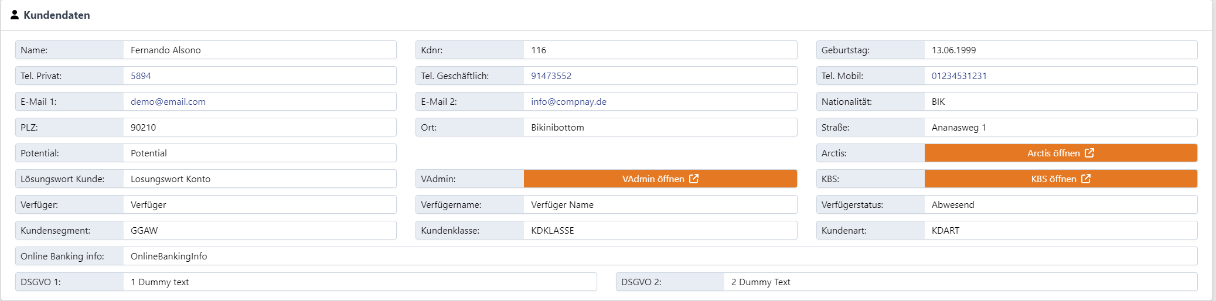The image size is (1216, 301).
Task: Click the Geburtstag field 13.06.1999
Action: [1060, 50]
